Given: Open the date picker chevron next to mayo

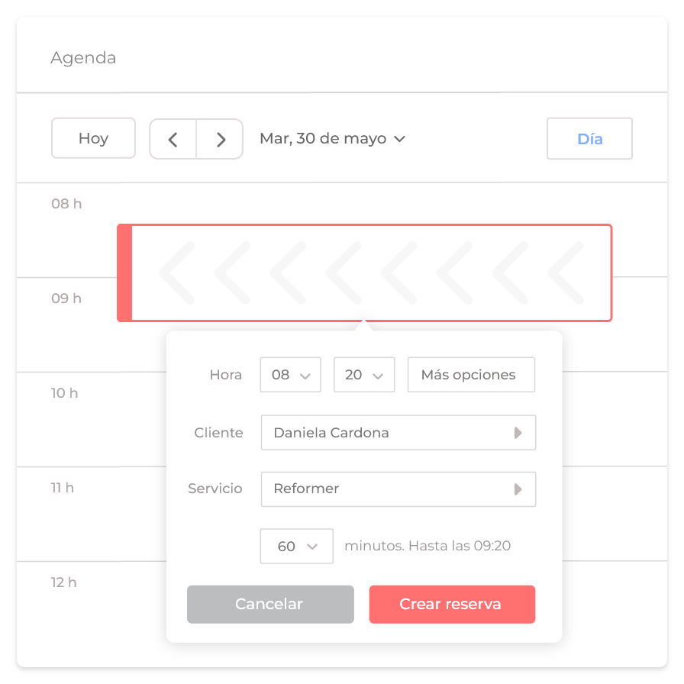Looking at the screenshot, I should pyautogui.click(x=399, y=139).
